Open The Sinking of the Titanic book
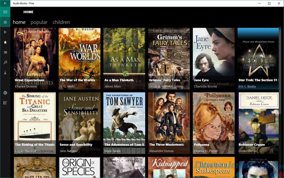The width and height of the screenshot is (284, 178). pos(35,123)
